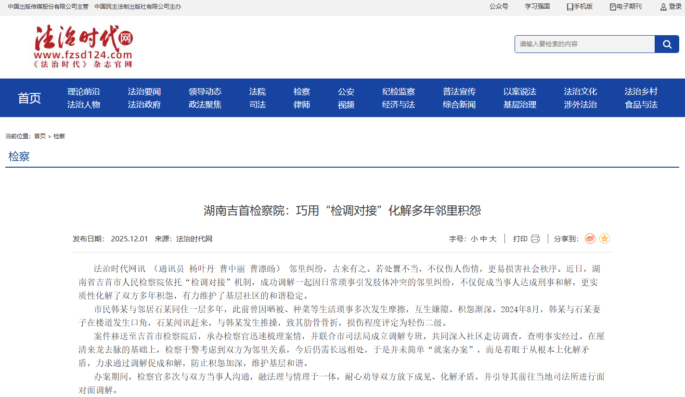Open 以案说法 navigation item

[519, 92]
